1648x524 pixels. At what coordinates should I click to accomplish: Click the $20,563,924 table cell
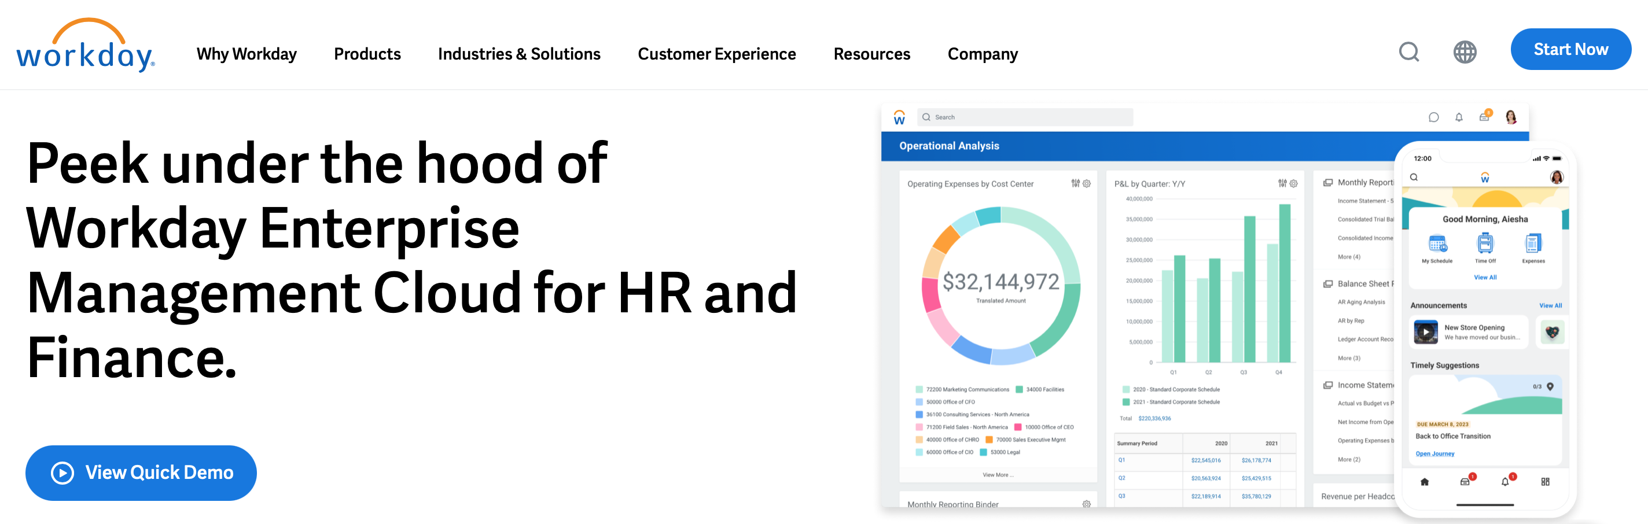click(x=1205, y=478)
